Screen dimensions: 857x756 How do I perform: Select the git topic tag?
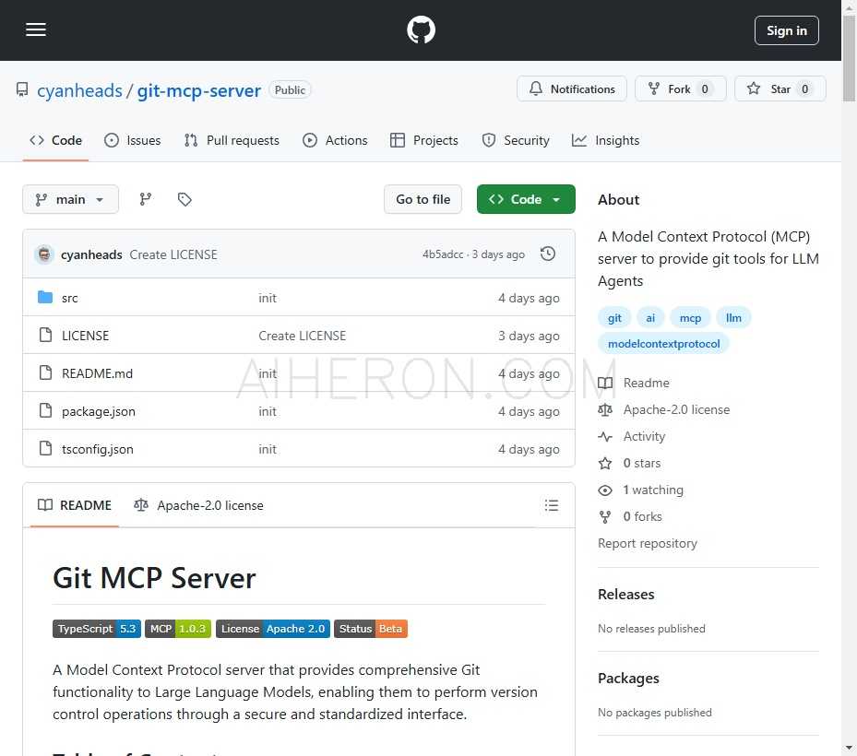coord(614,318)
